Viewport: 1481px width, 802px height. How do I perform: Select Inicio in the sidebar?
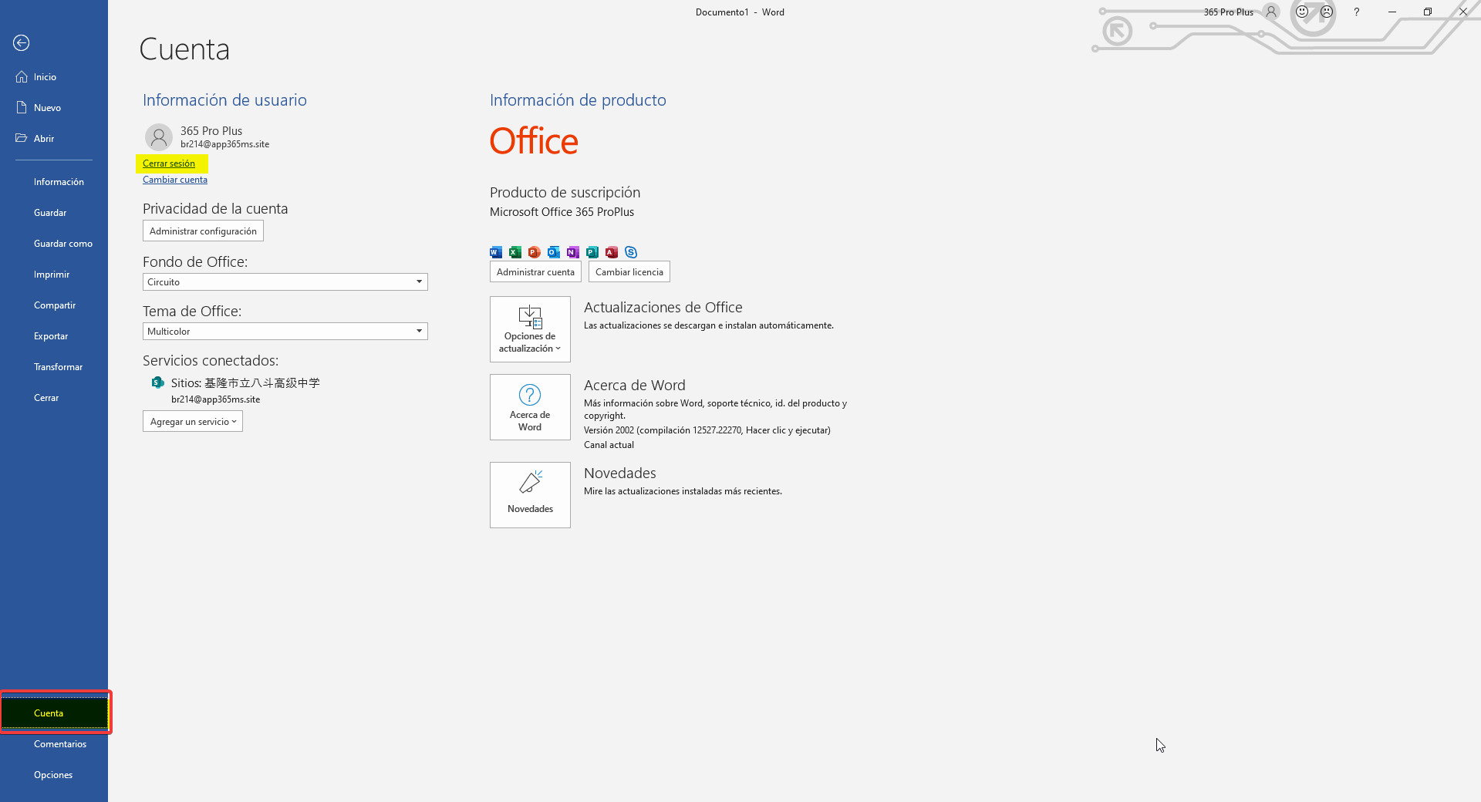coord(45,77)
